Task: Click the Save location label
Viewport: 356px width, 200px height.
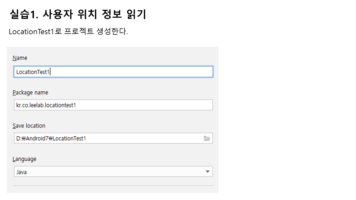Action: [x=29, y=126]
